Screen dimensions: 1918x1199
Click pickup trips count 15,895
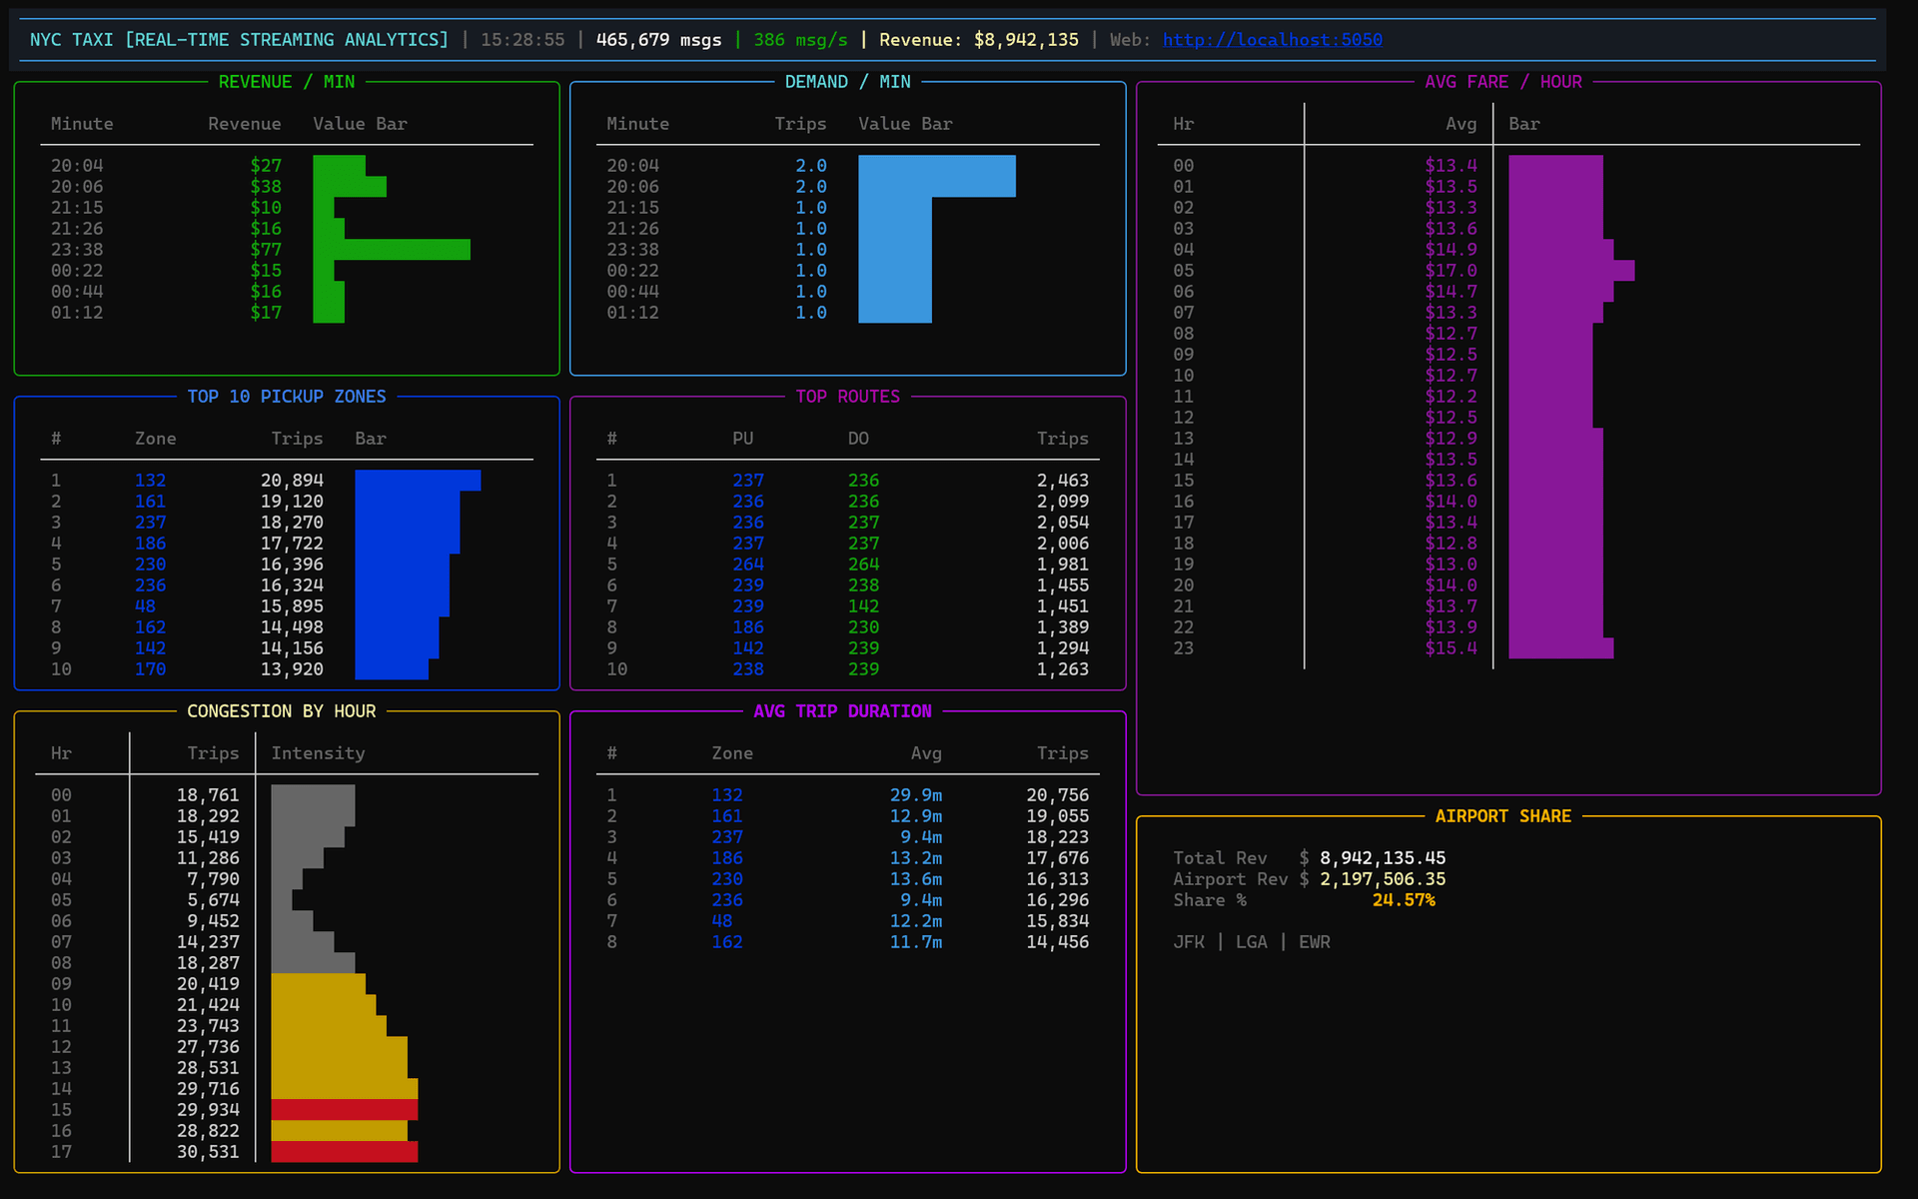click(x=292, y=606)
